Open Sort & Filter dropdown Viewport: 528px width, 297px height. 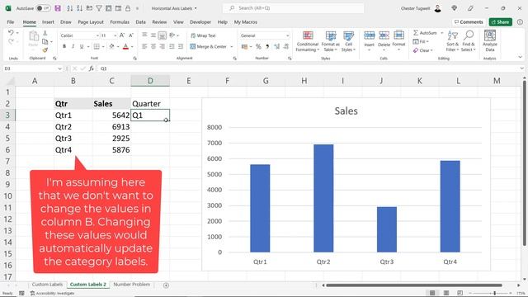[x=453, y=41]
